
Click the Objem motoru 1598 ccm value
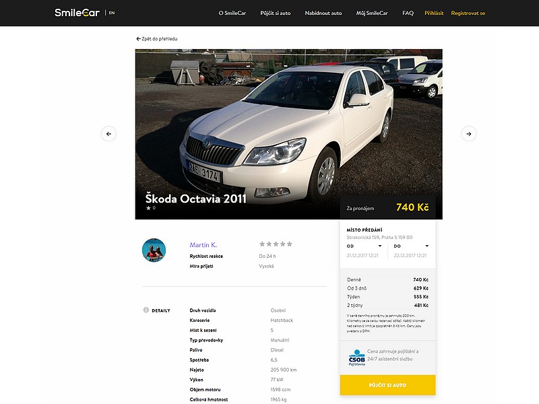point(280,390)
